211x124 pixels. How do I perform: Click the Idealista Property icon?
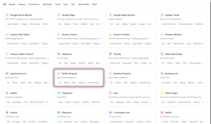tap(110, 73)
